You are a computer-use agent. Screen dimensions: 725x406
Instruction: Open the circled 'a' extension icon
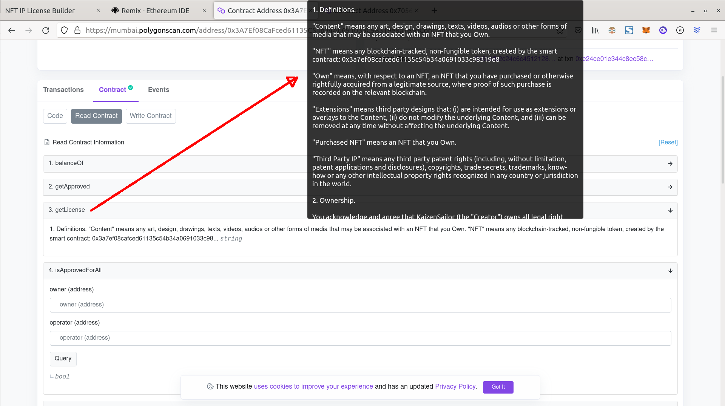tap(680, 31)
